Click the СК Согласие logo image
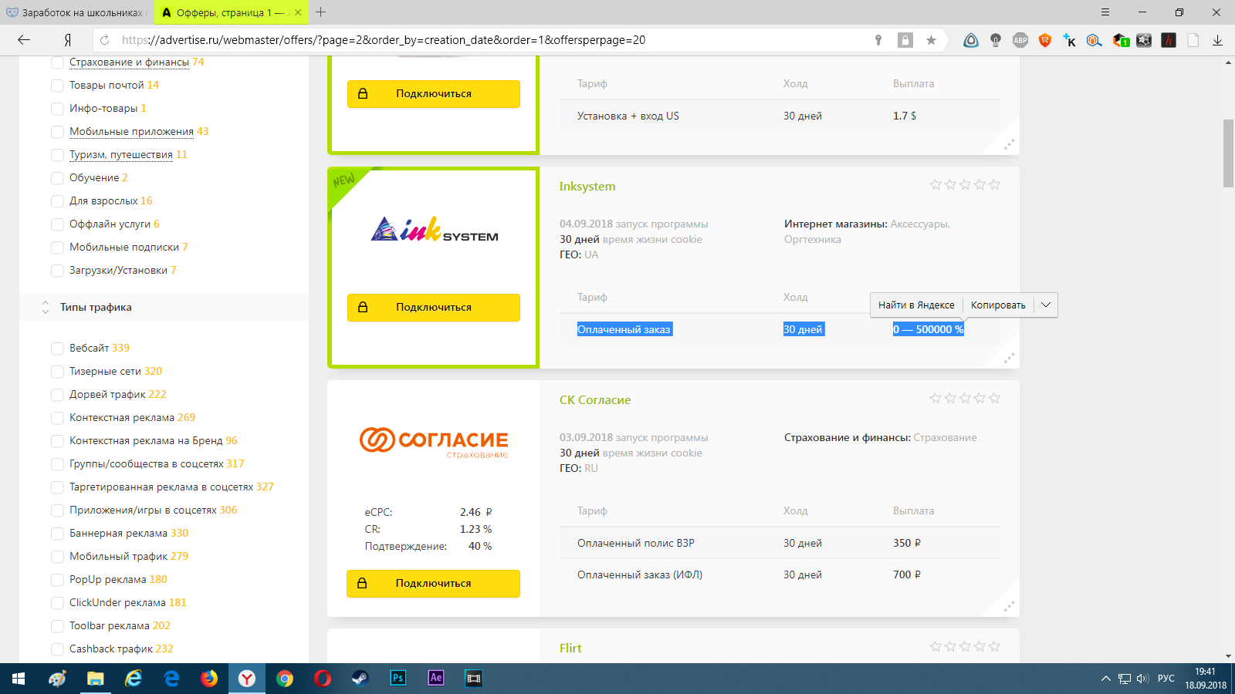Viewport: 1235px width, 694px height. pos(434,443)
